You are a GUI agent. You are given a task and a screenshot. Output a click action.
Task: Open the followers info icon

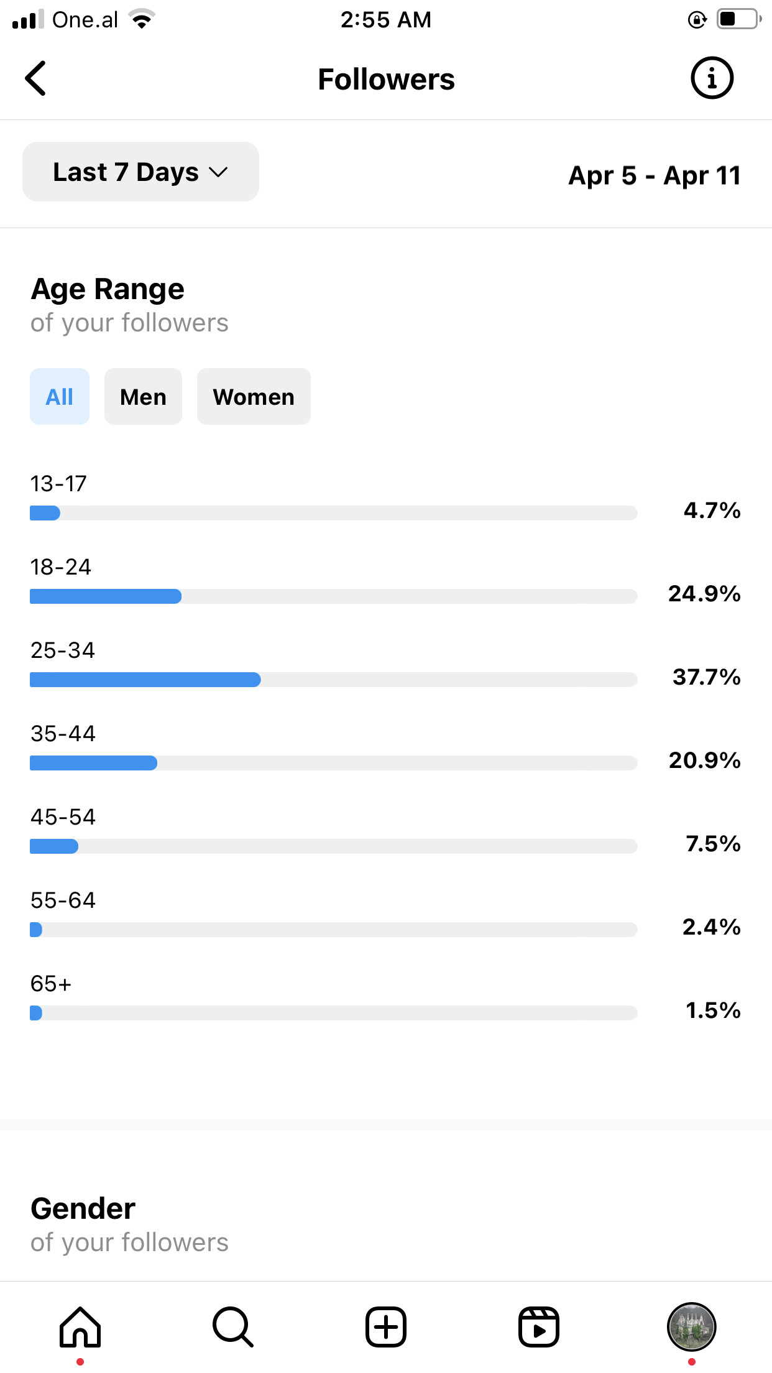point(712,78)
